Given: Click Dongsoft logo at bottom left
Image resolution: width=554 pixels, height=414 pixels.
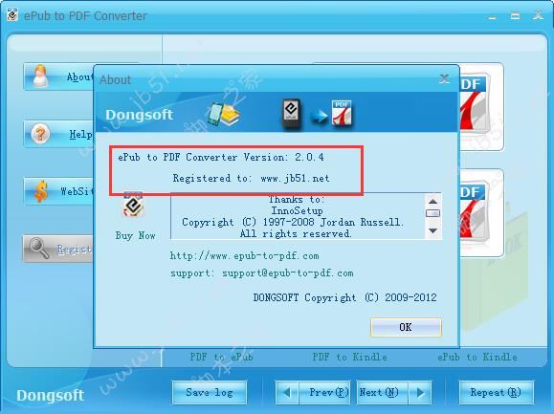Looking at the screenshot, I should coord(50,395).
